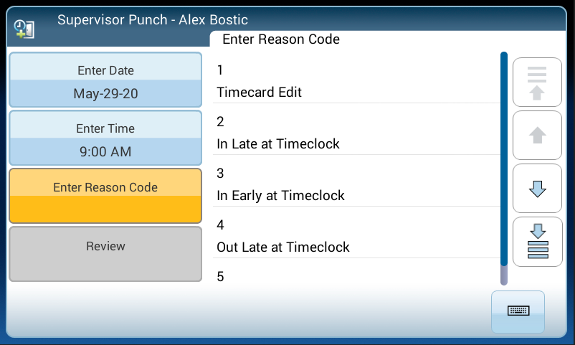Click the reason list vertical scrollbar
The height and width of the screenshot is (345, 575).
(x=504, y=158)
